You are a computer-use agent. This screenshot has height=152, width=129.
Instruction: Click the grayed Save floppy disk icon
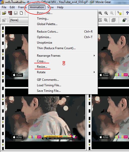16,13
